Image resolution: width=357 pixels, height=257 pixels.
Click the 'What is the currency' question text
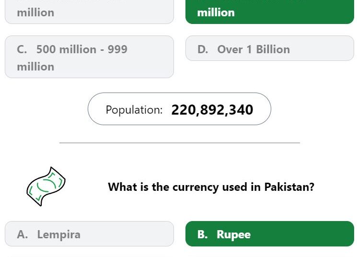(211, 187)
